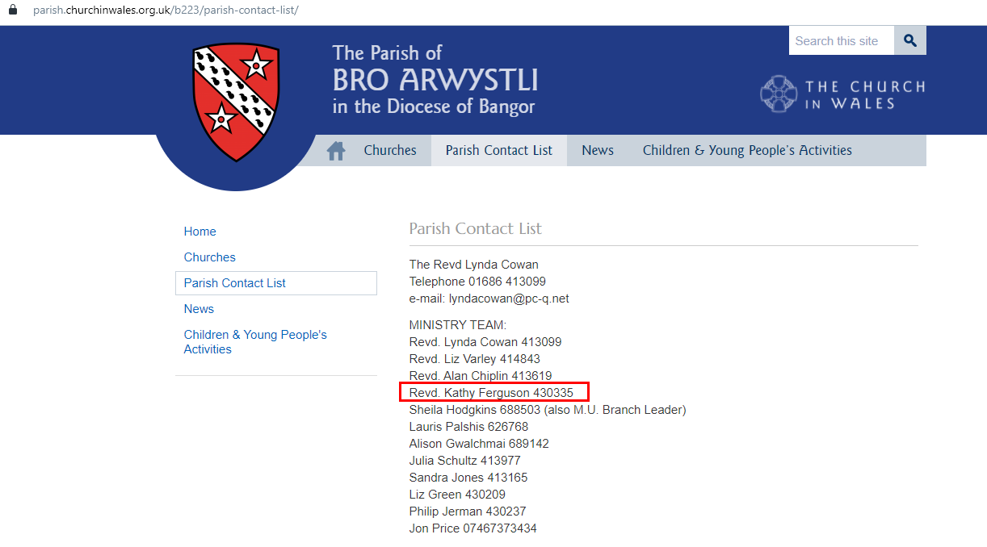This screenshot has height=547, width=987.
Task: Click Telephone 01686 413099 text
Action: 477,282
